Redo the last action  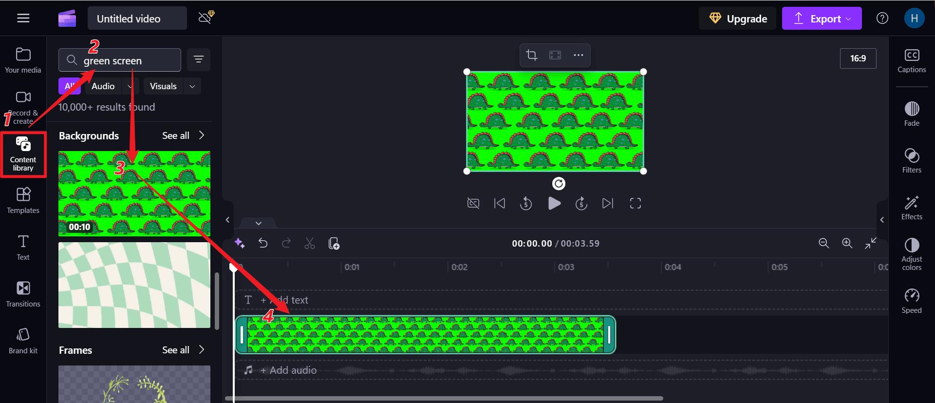286,243
